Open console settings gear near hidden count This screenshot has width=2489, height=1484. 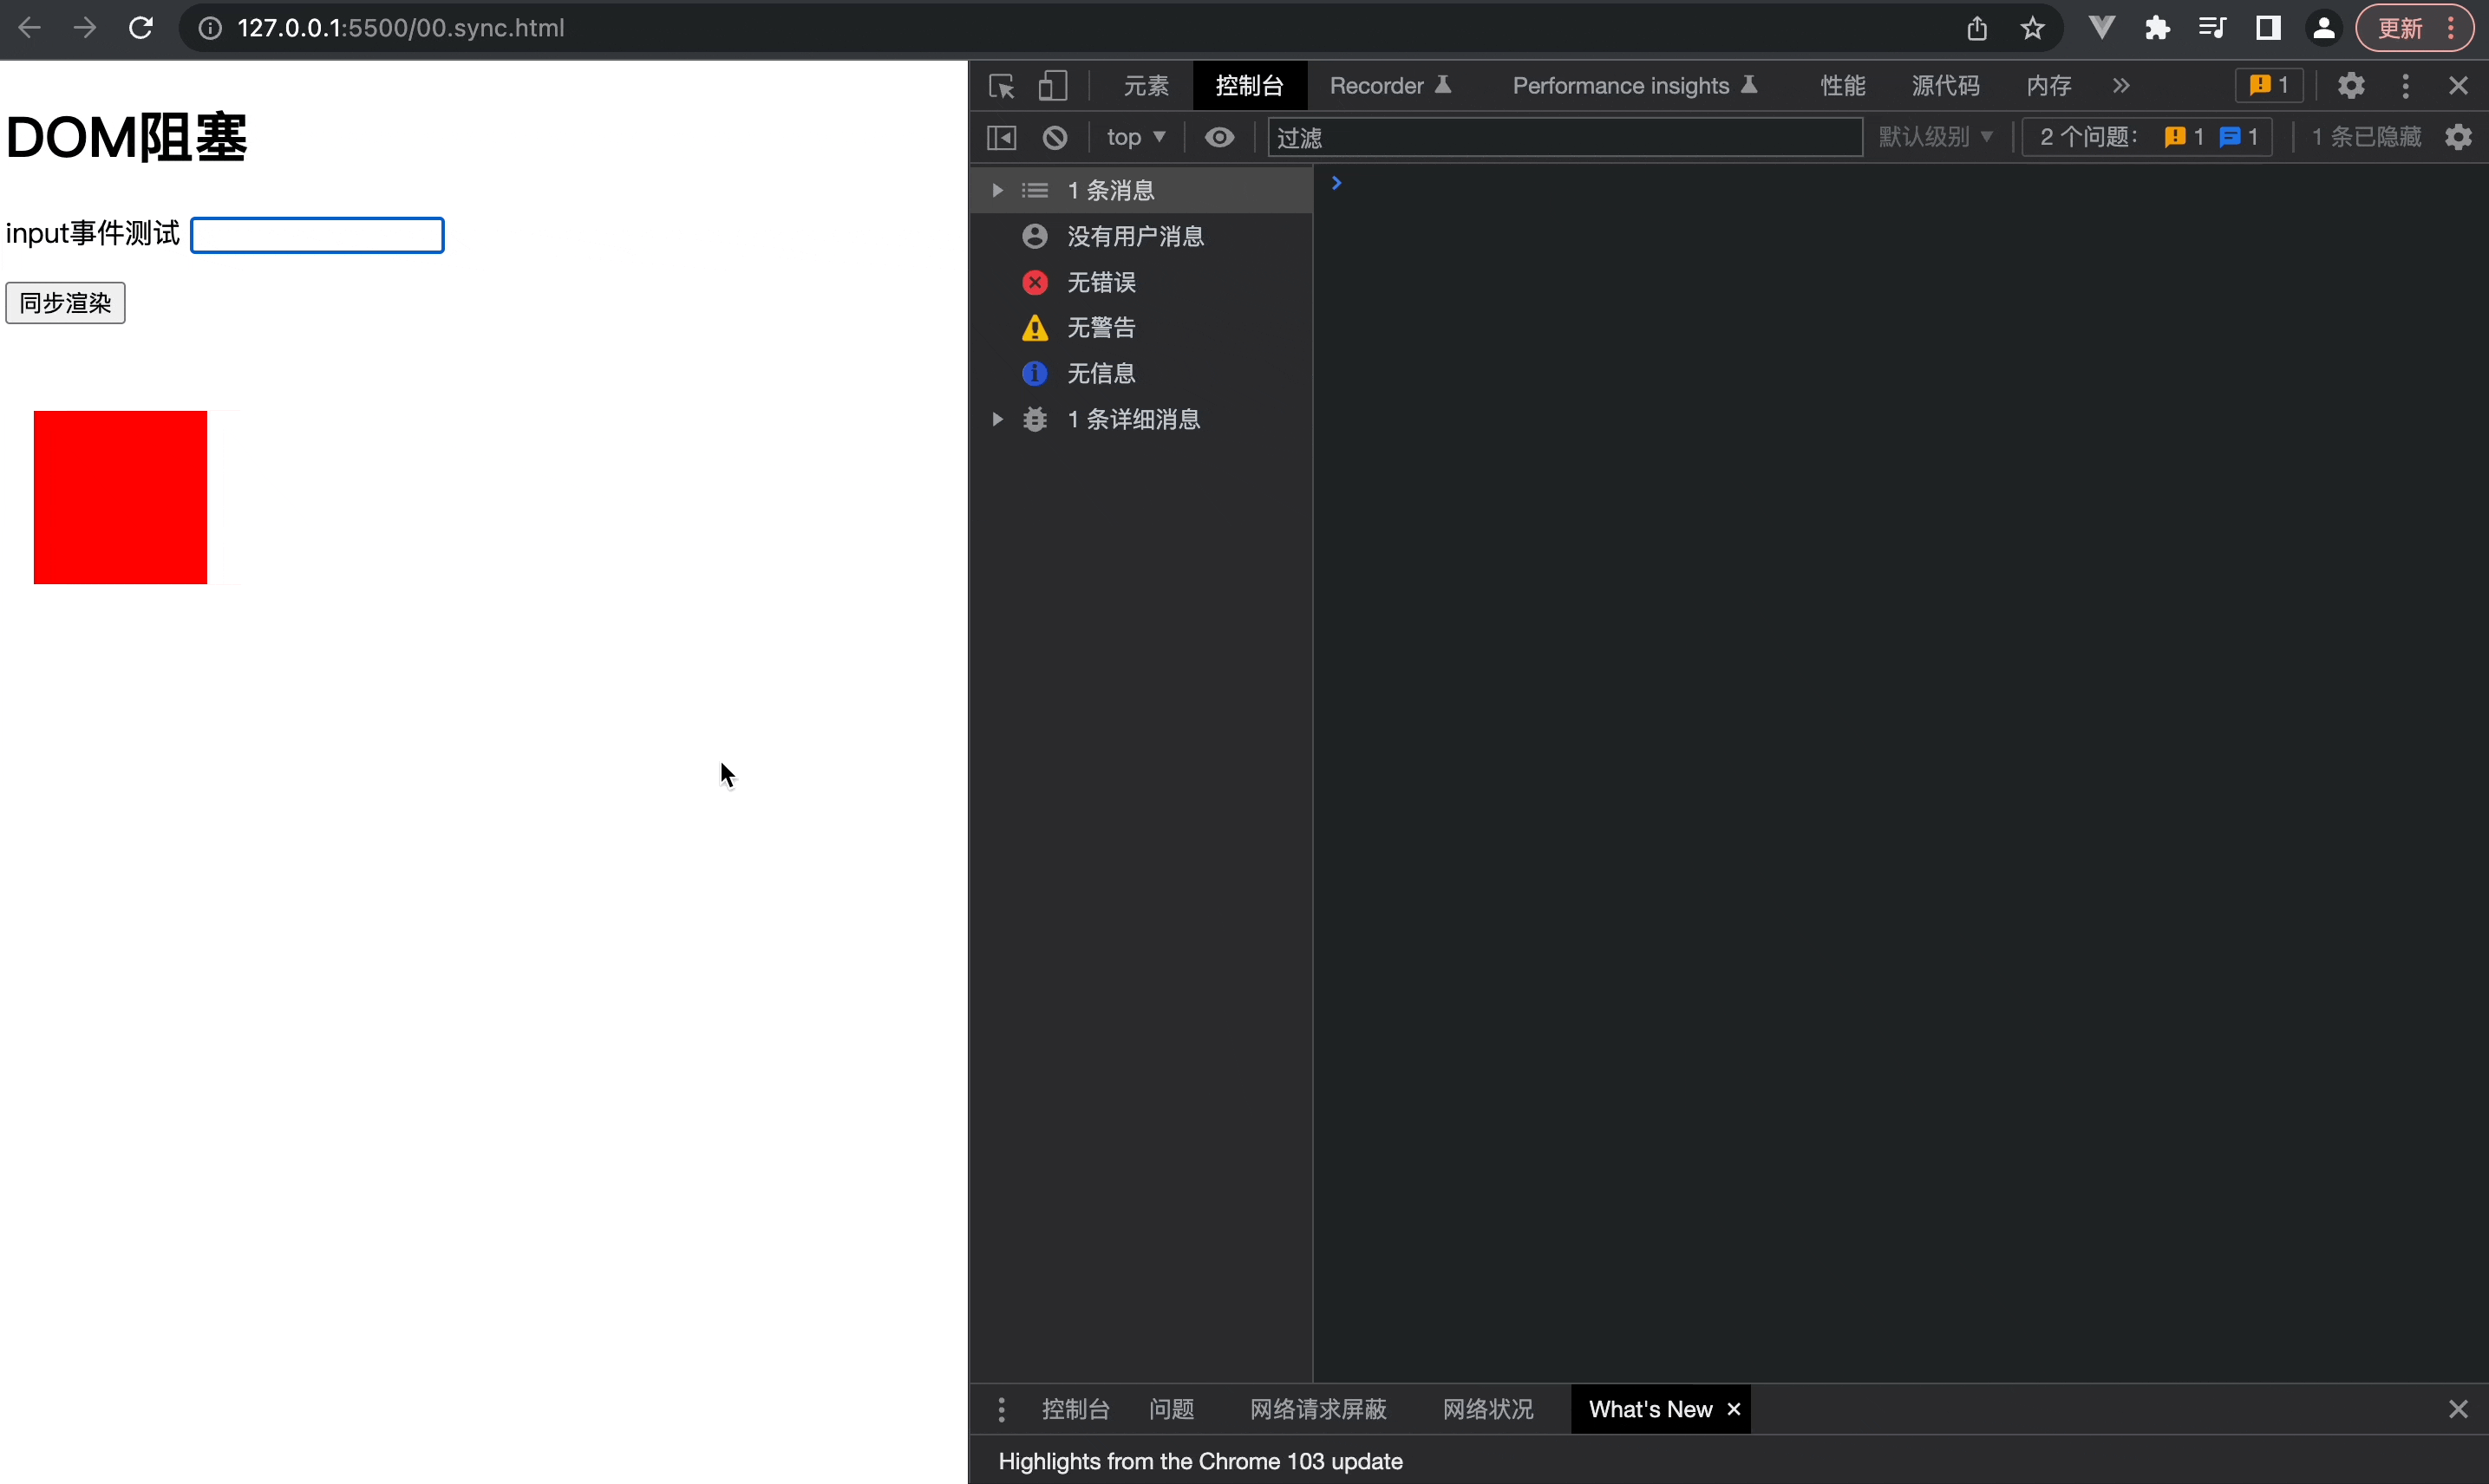pos(2458,137)
